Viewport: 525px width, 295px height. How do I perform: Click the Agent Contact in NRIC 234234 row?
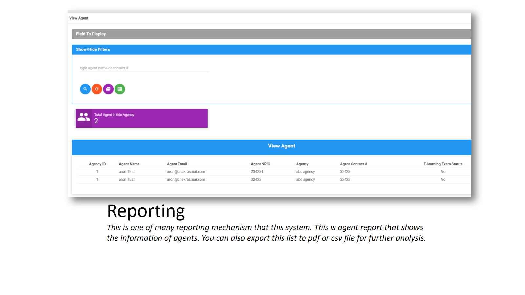coord(345,172)
